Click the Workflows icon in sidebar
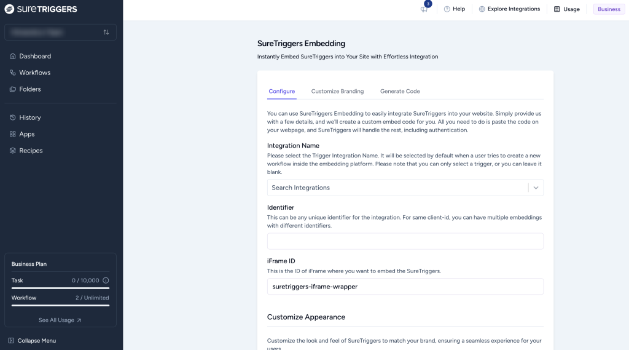 [13, 73]
